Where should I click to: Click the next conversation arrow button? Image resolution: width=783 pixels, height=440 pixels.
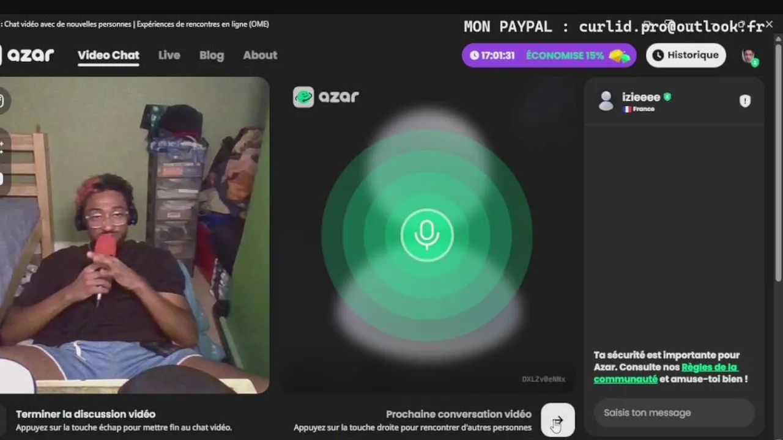pos(558,420)
